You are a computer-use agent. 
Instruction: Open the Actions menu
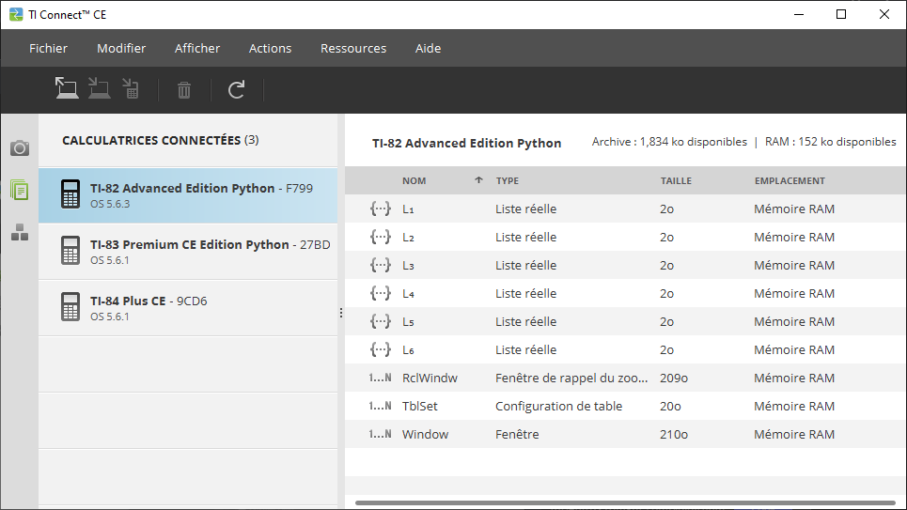[x=270, y=49]
